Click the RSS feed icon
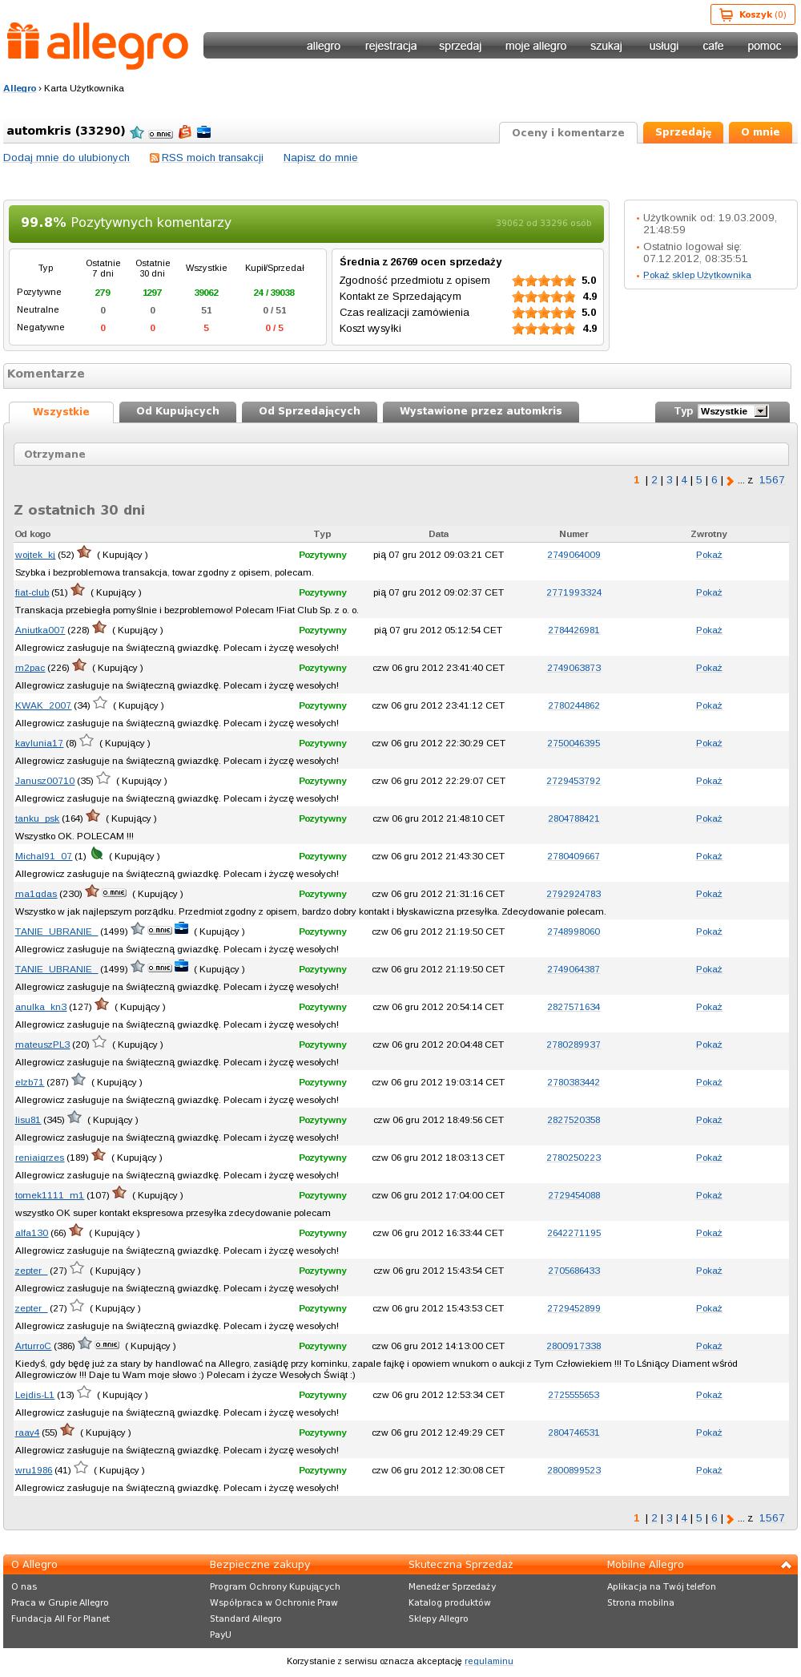801x1677 pixels. 155,158
